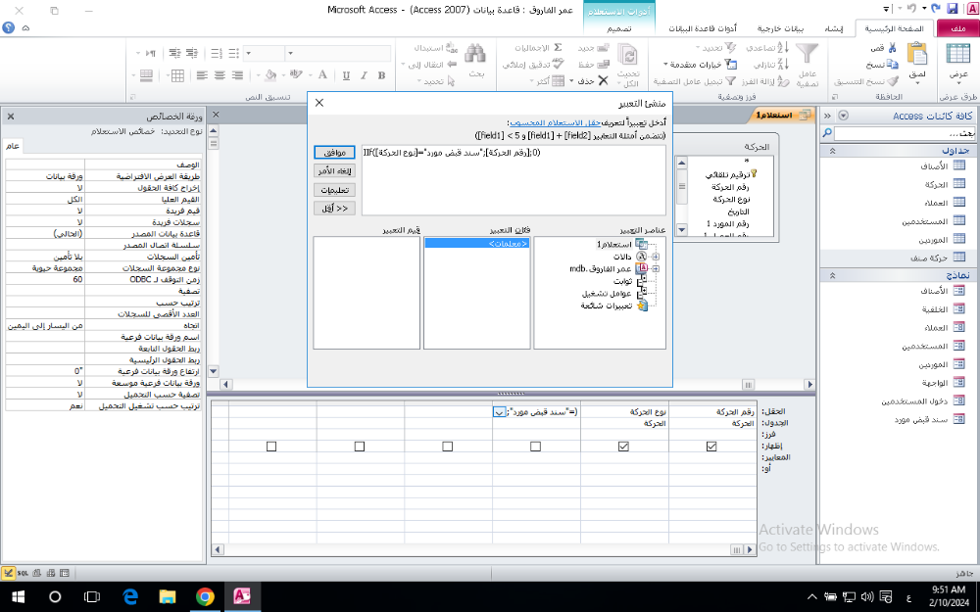The width and height of the screenshot is (980, 612).
Task: Click the Italic formatting icon
Action: point(364,75)
